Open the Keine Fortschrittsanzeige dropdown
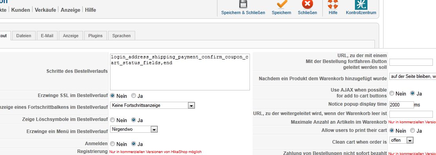436x155 pixels. 152,105
